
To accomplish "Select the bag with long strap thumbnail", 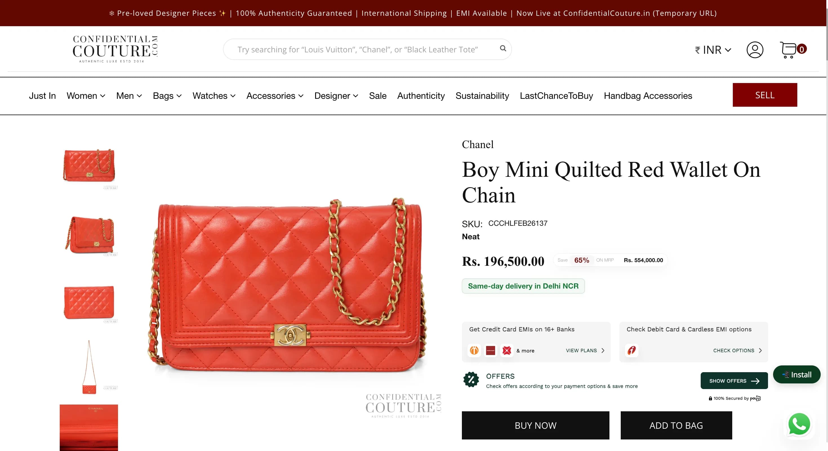I will point(89,367).
